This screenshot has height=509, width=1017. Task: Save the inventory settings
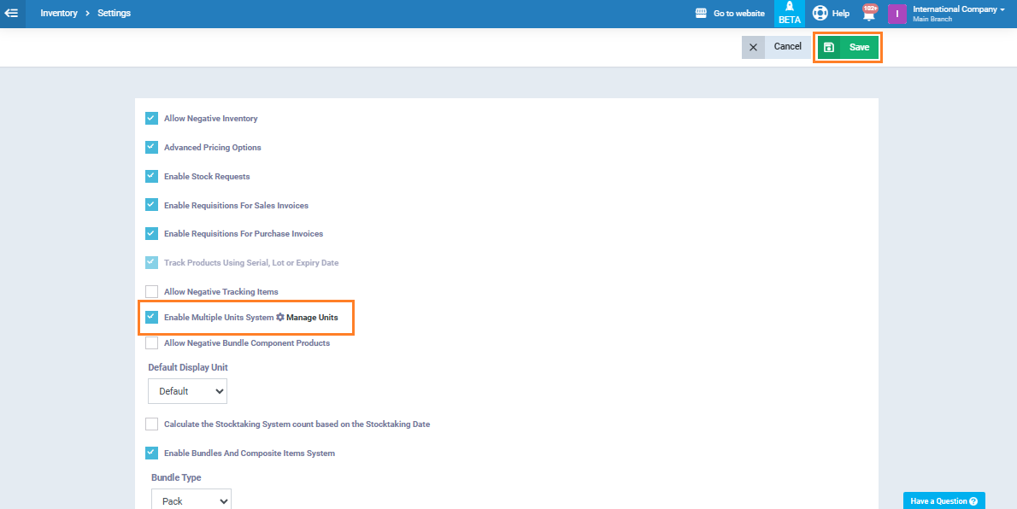click(x=848, y=48)
